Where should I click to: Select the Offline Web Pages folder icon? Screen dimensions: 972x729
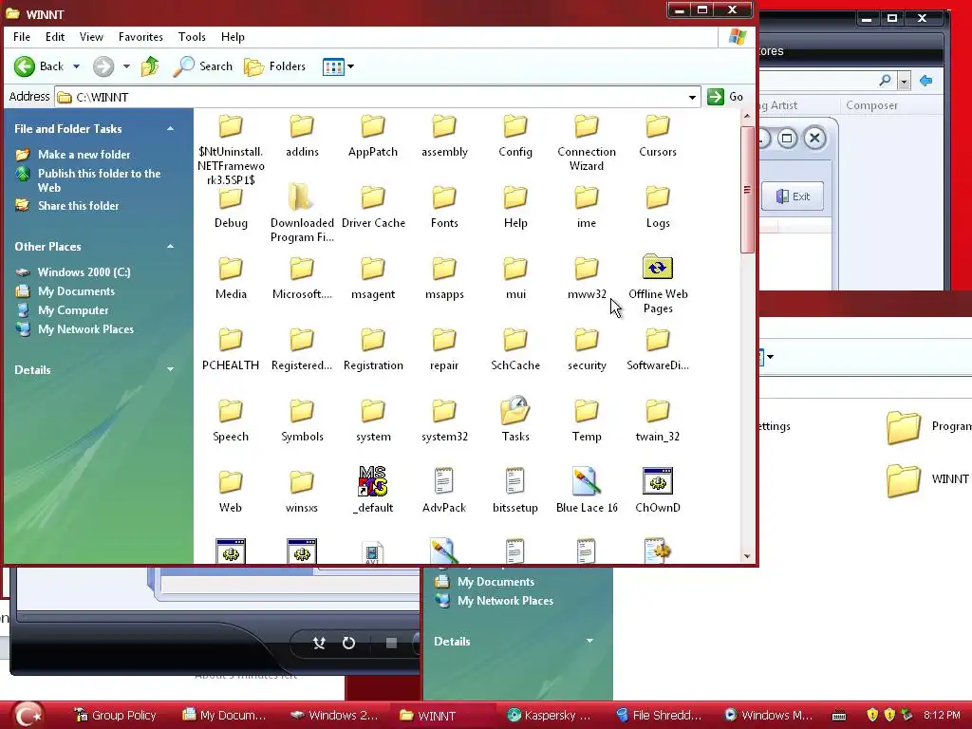(658, 267)
